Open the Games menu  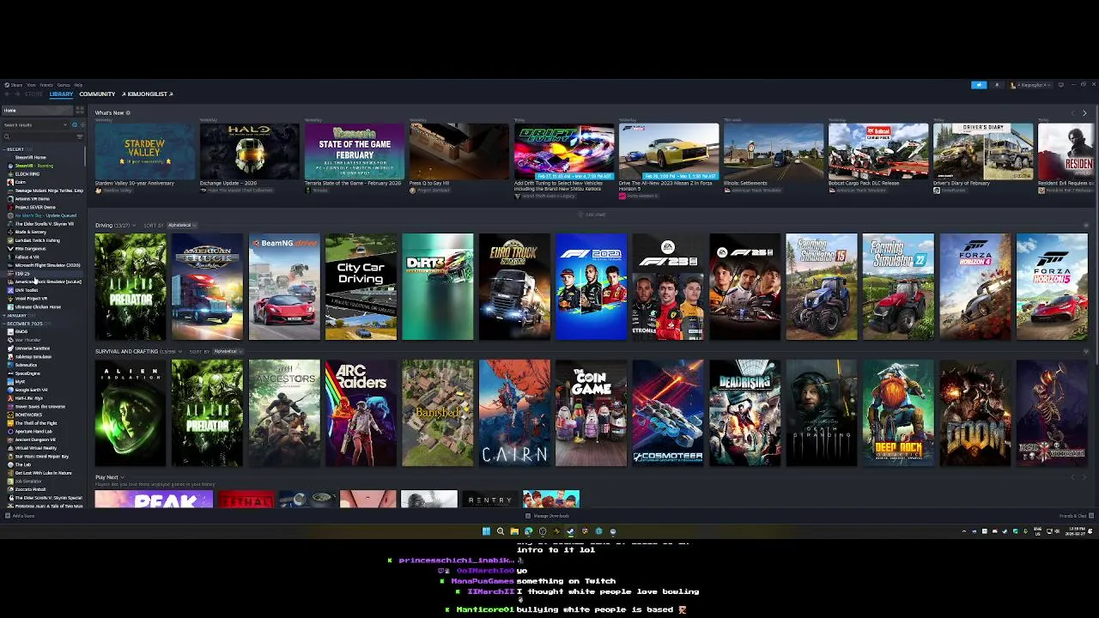[64, 85]
